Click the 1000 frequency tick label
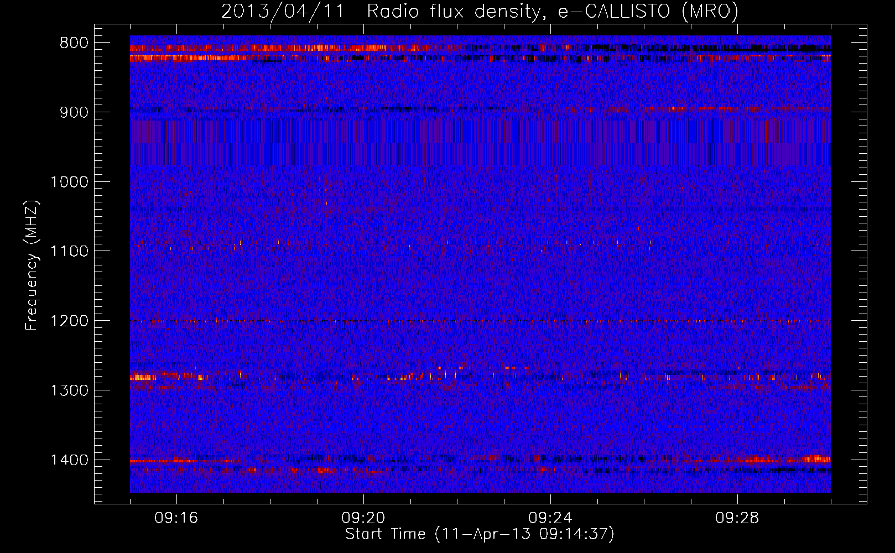Screen dimensions: 895x553 pyautogui.click(x=69, y=182)
